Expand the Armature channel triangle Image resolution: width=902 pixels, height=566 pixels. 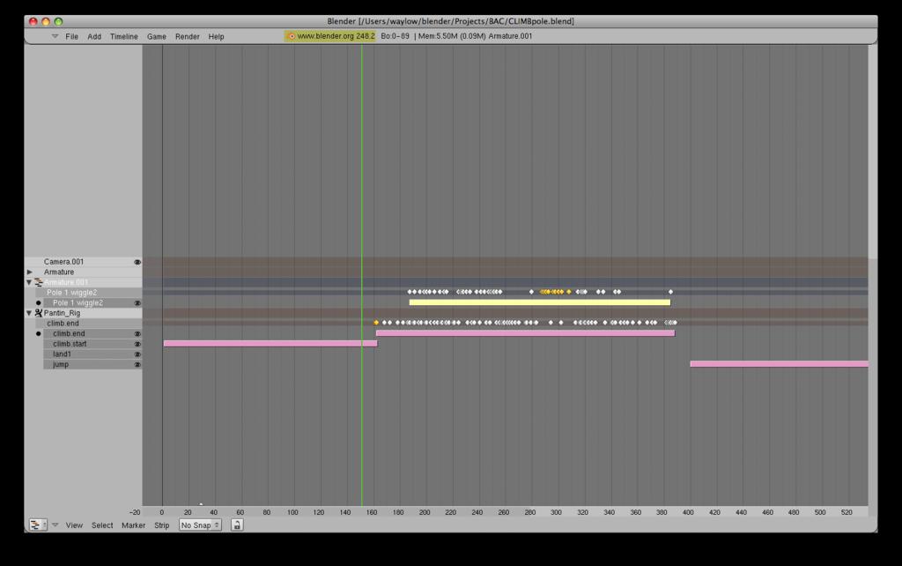point(29,272)
